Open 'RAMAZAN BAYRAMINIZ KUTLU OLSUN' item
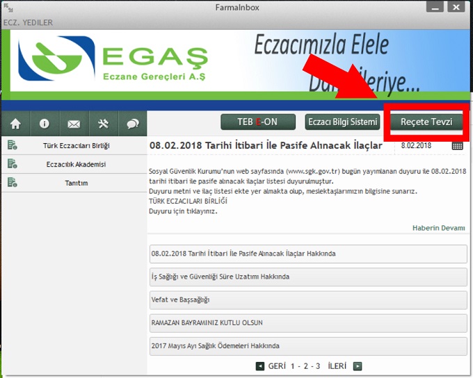 (308, 323)
